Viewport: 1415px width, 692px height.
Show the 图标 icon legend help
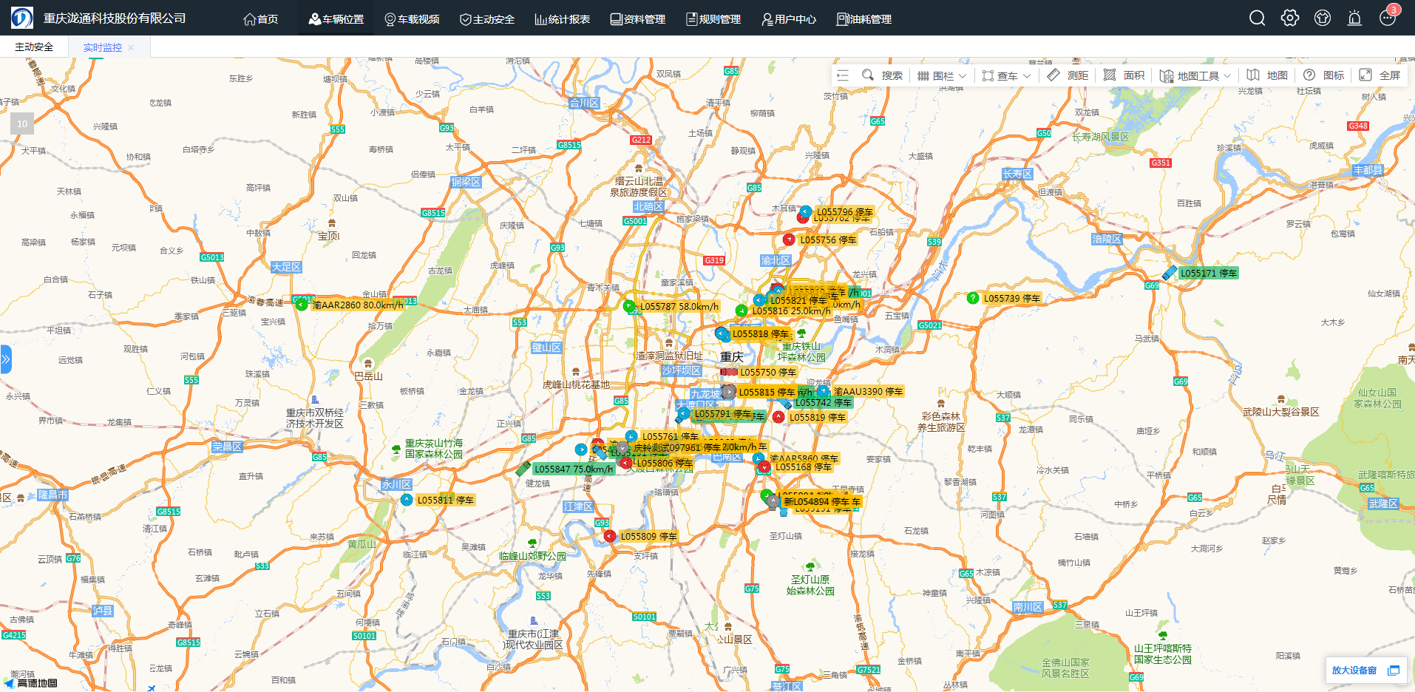click(x=1324, y=75)
